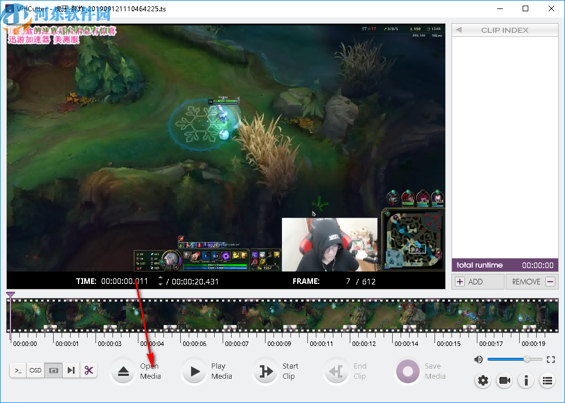The height and width of the screenshot is (403, 565).
Task: Open the list menu icon
Action: click(547, 380)
